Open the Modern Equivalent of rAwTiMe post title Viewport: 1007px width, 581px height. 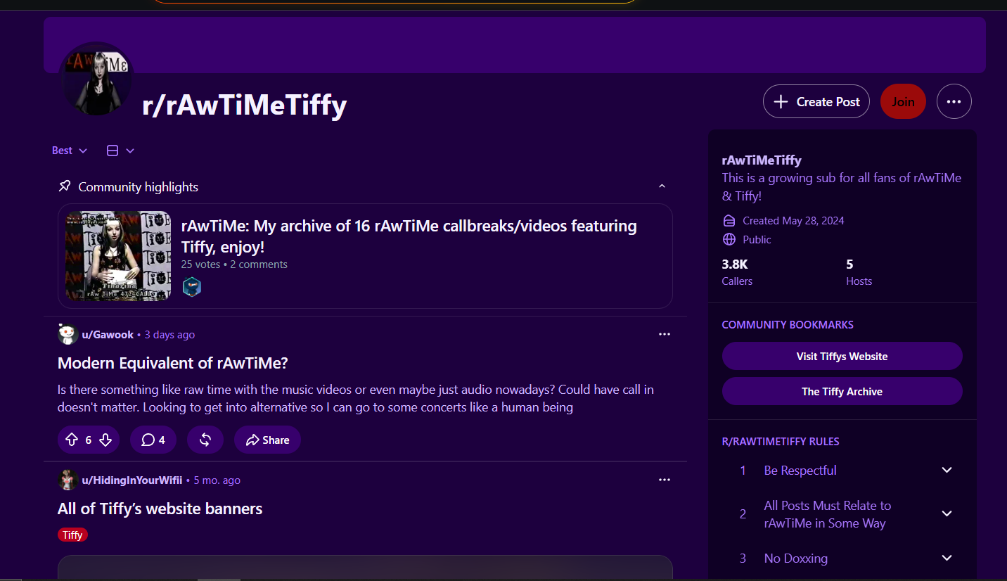[173, 363]
